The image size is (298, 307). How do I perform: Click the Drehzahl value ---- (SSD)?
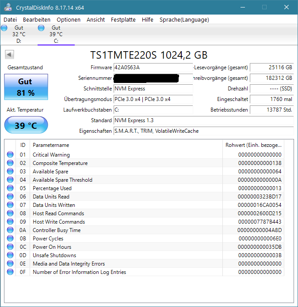point(272,89)
